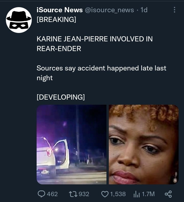The height and width of the screenshot is (202, 184).
Task: Click the iSource News display name
Action: pos(60,10)
